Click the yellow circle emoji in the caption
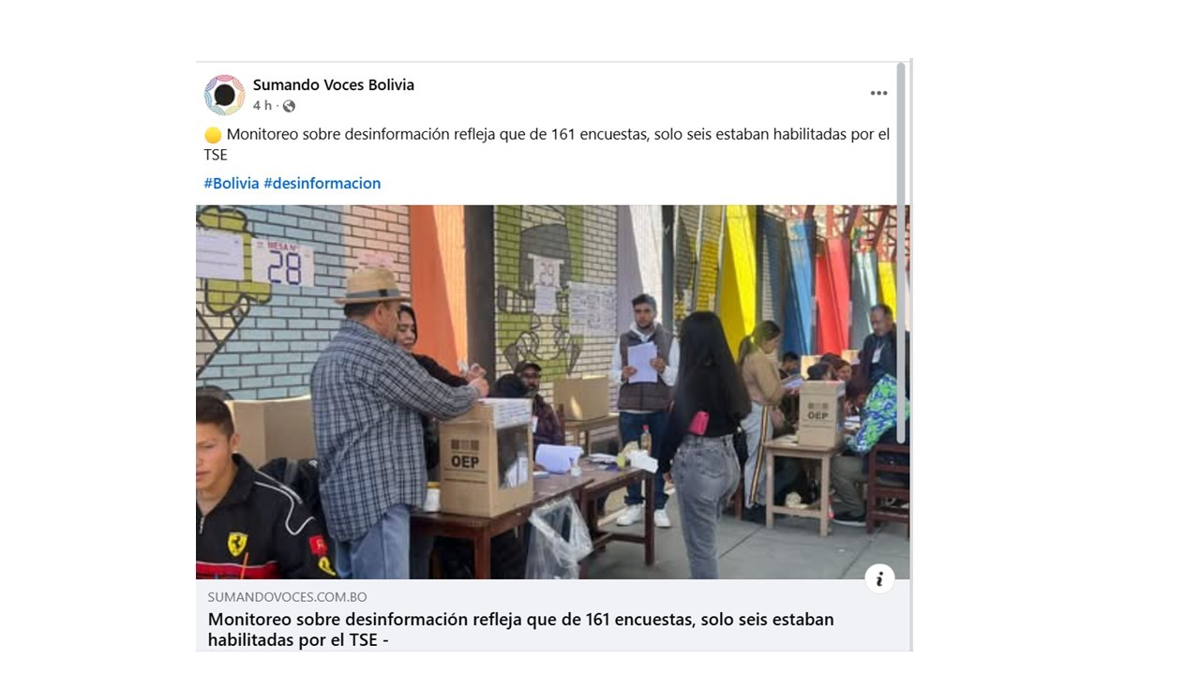The width and height of the screenshot is (1200, 675). pos(213,135)
